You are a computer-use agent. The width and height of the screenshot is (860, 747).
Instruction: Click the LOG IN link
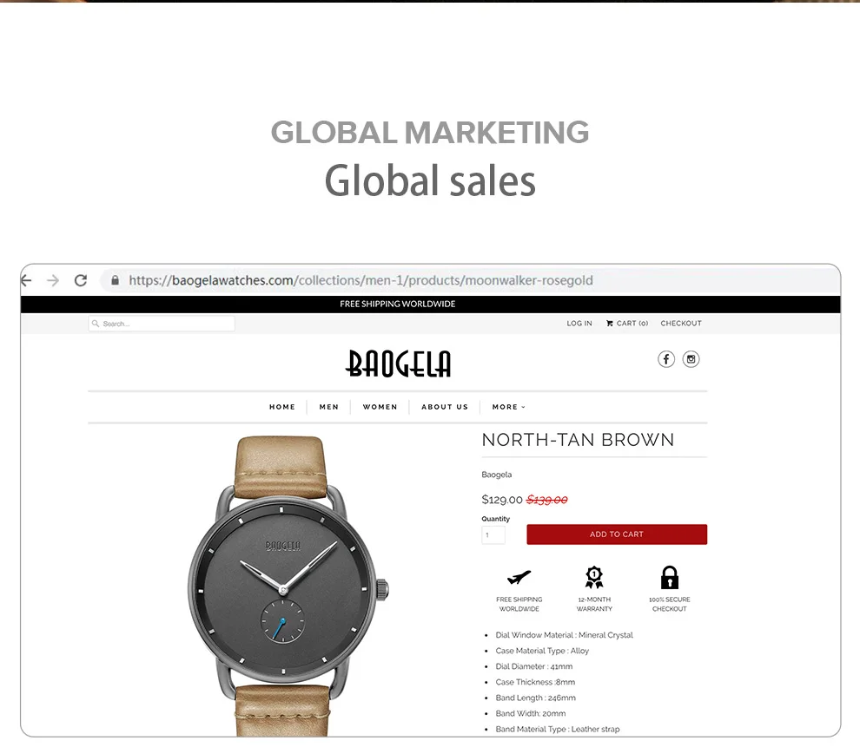tap(579, 324)
